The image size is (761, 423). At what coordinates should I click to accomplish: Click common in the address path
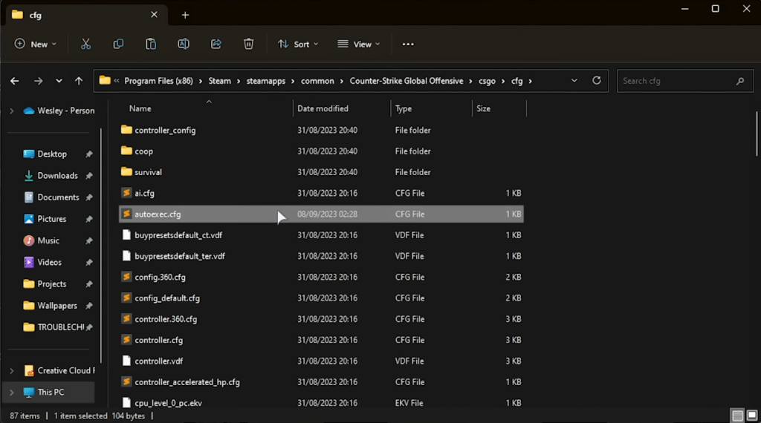coord(317,81)
